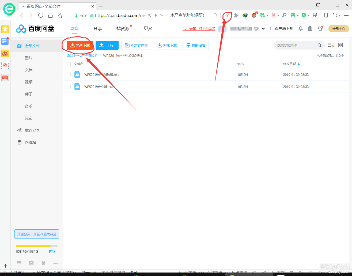Open the puzzle piece extensions icon

coord(236,15)
